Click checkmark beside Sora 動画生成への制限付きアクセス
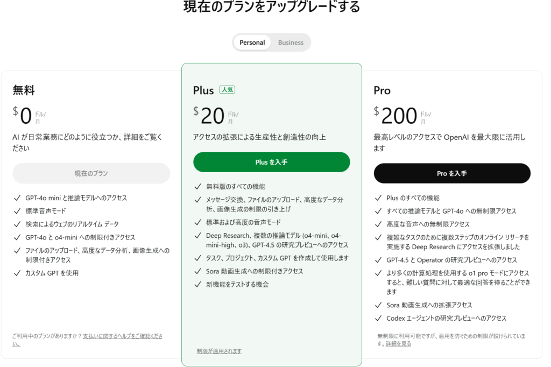 (197, 271)
